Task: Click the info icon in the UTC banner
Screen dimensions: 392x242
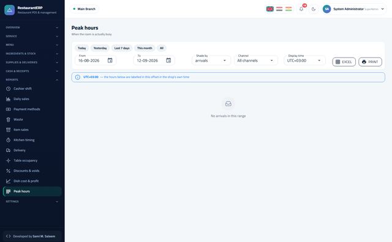Action: click(78, 77)
